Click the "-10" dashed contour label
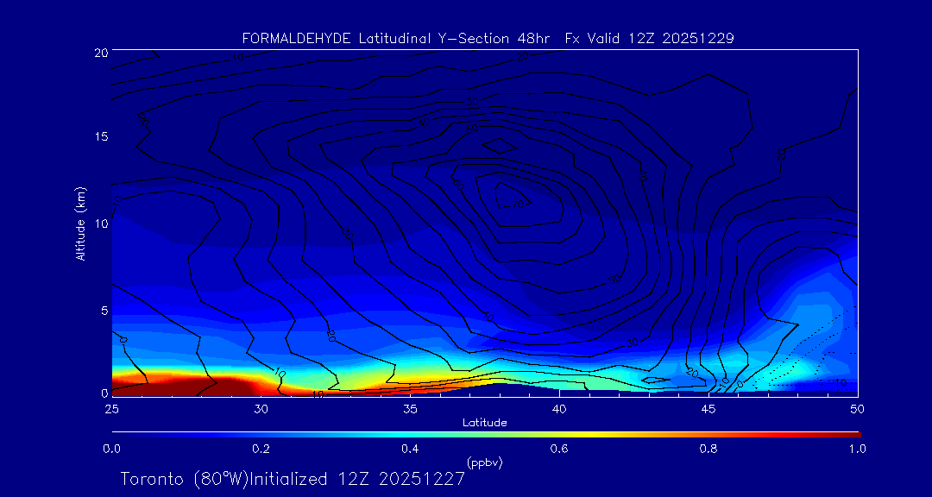The height and width of the screenshot is (497, 932). (x=837, y=383)
